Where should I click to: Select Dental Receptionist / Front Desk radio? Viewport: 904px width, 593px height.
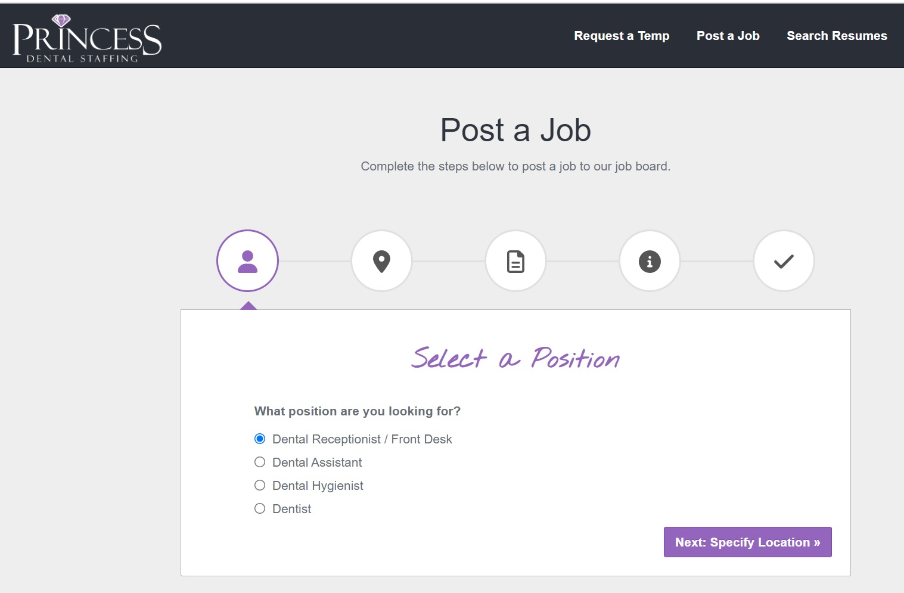pos(260,439)
